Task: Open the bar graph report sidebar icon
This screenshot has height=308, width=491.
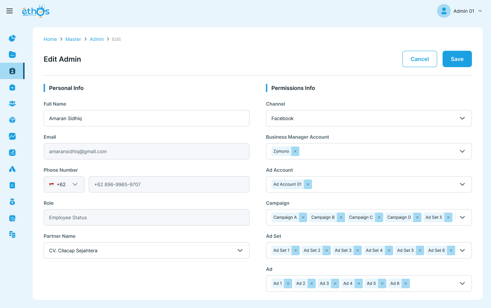Action: [x=12, y=153]
